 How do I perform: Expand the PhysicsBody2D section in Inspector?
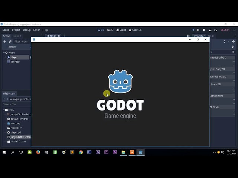click(x=222, y=69)
